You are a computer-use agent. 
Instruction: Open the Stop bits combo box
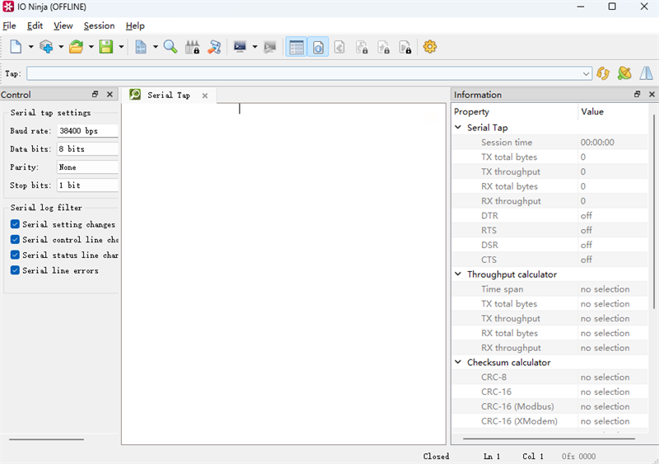point(87,185)
